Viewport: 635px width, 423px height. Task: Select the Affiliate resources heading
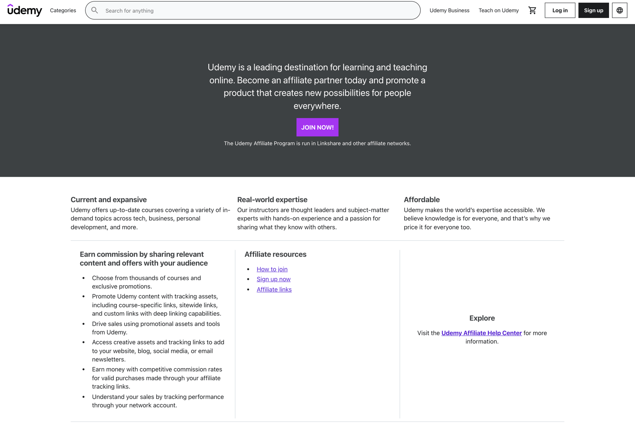click(x=275, y=254)
